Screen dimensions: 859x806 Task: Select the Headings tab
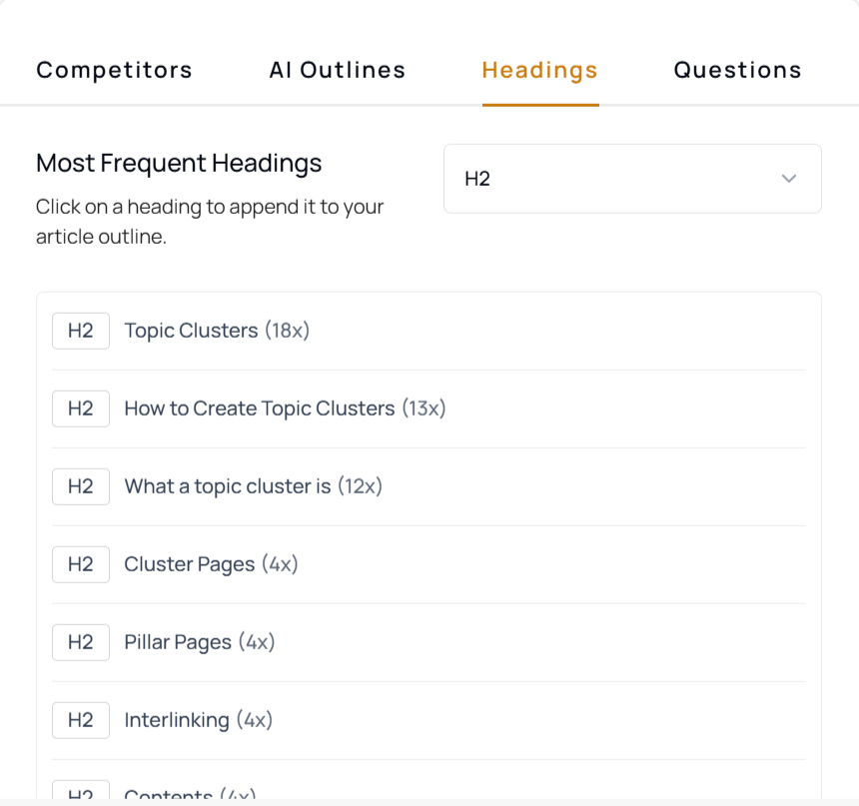tap(539, 70)
